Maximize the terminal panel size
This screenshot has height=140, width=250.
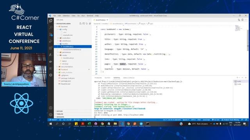[242, 78]
